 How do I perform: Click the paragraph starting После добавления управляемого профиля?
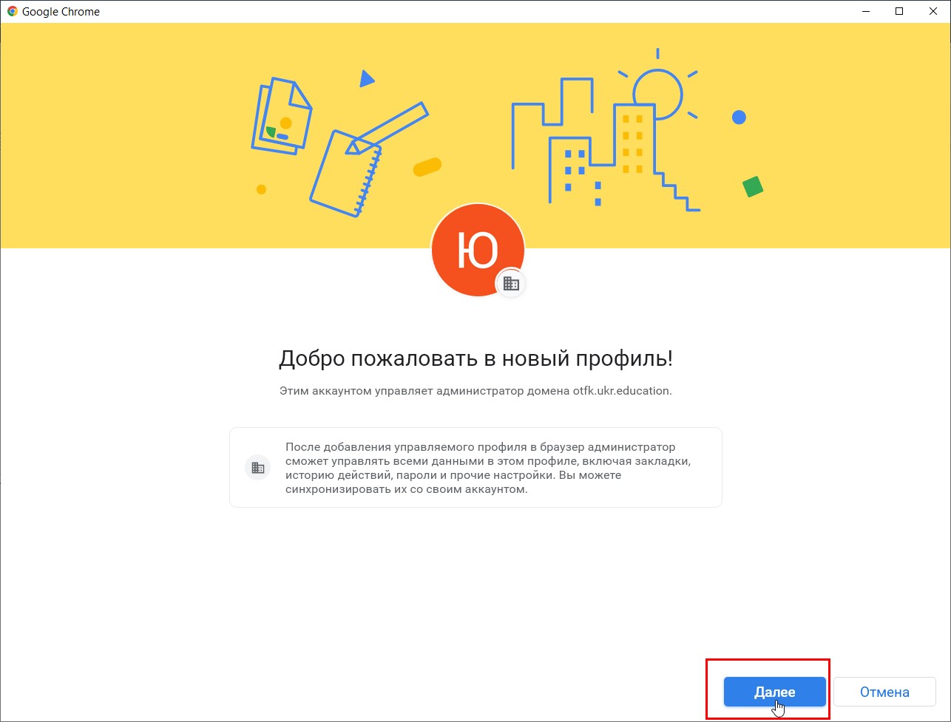[x=488, y=468]
